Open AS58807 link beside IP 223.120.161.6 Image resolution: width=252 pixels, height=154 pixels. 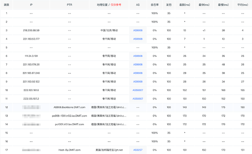[138, 90]
